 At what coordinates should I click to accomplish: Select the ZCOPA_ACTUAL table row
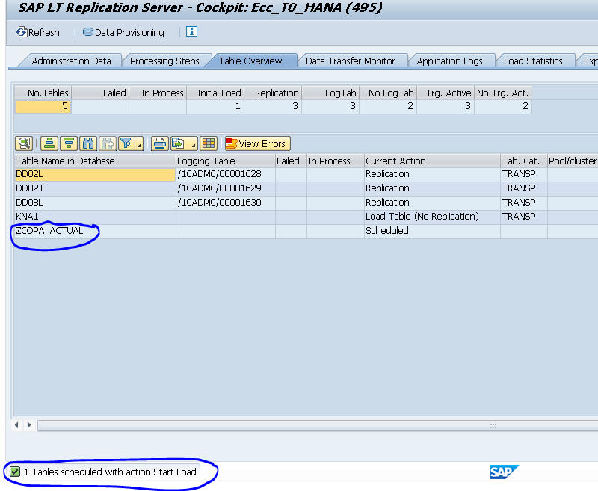coord(46,231)
